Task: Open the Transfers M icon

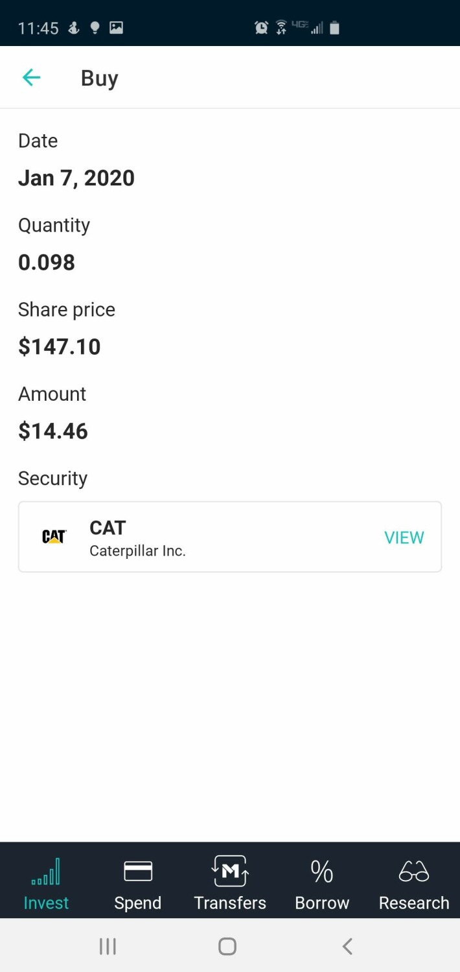Action: pos(230,871)
